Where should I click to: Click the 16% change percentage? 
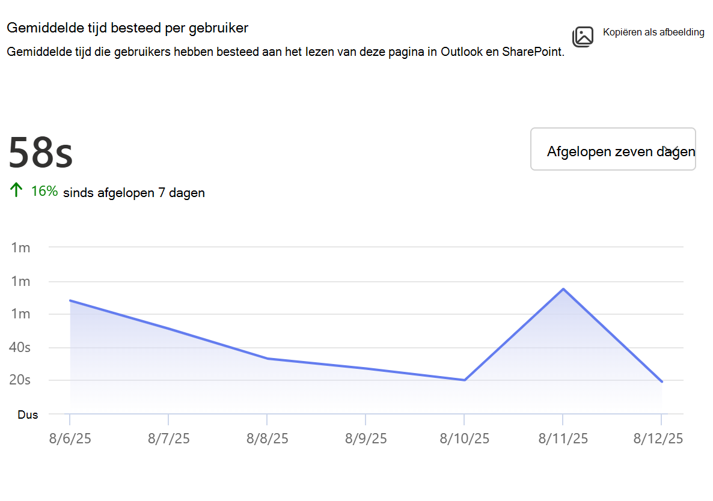(x=44, y=191)
